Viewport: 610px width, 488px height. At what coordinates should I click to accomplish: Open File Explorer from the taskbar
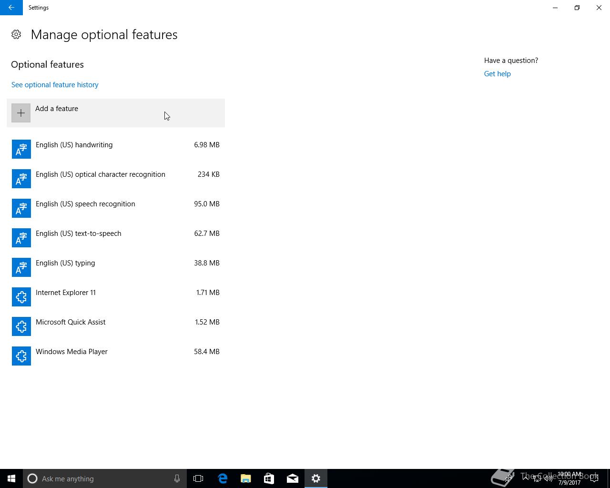point(246,478)
